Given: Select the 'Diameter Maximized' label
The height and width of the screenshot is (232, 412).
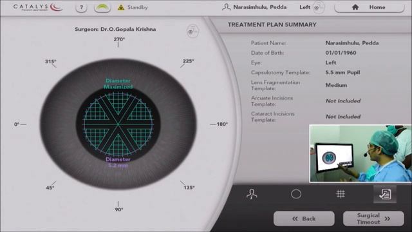Looking at the screenshot, I should pos(118,84).
